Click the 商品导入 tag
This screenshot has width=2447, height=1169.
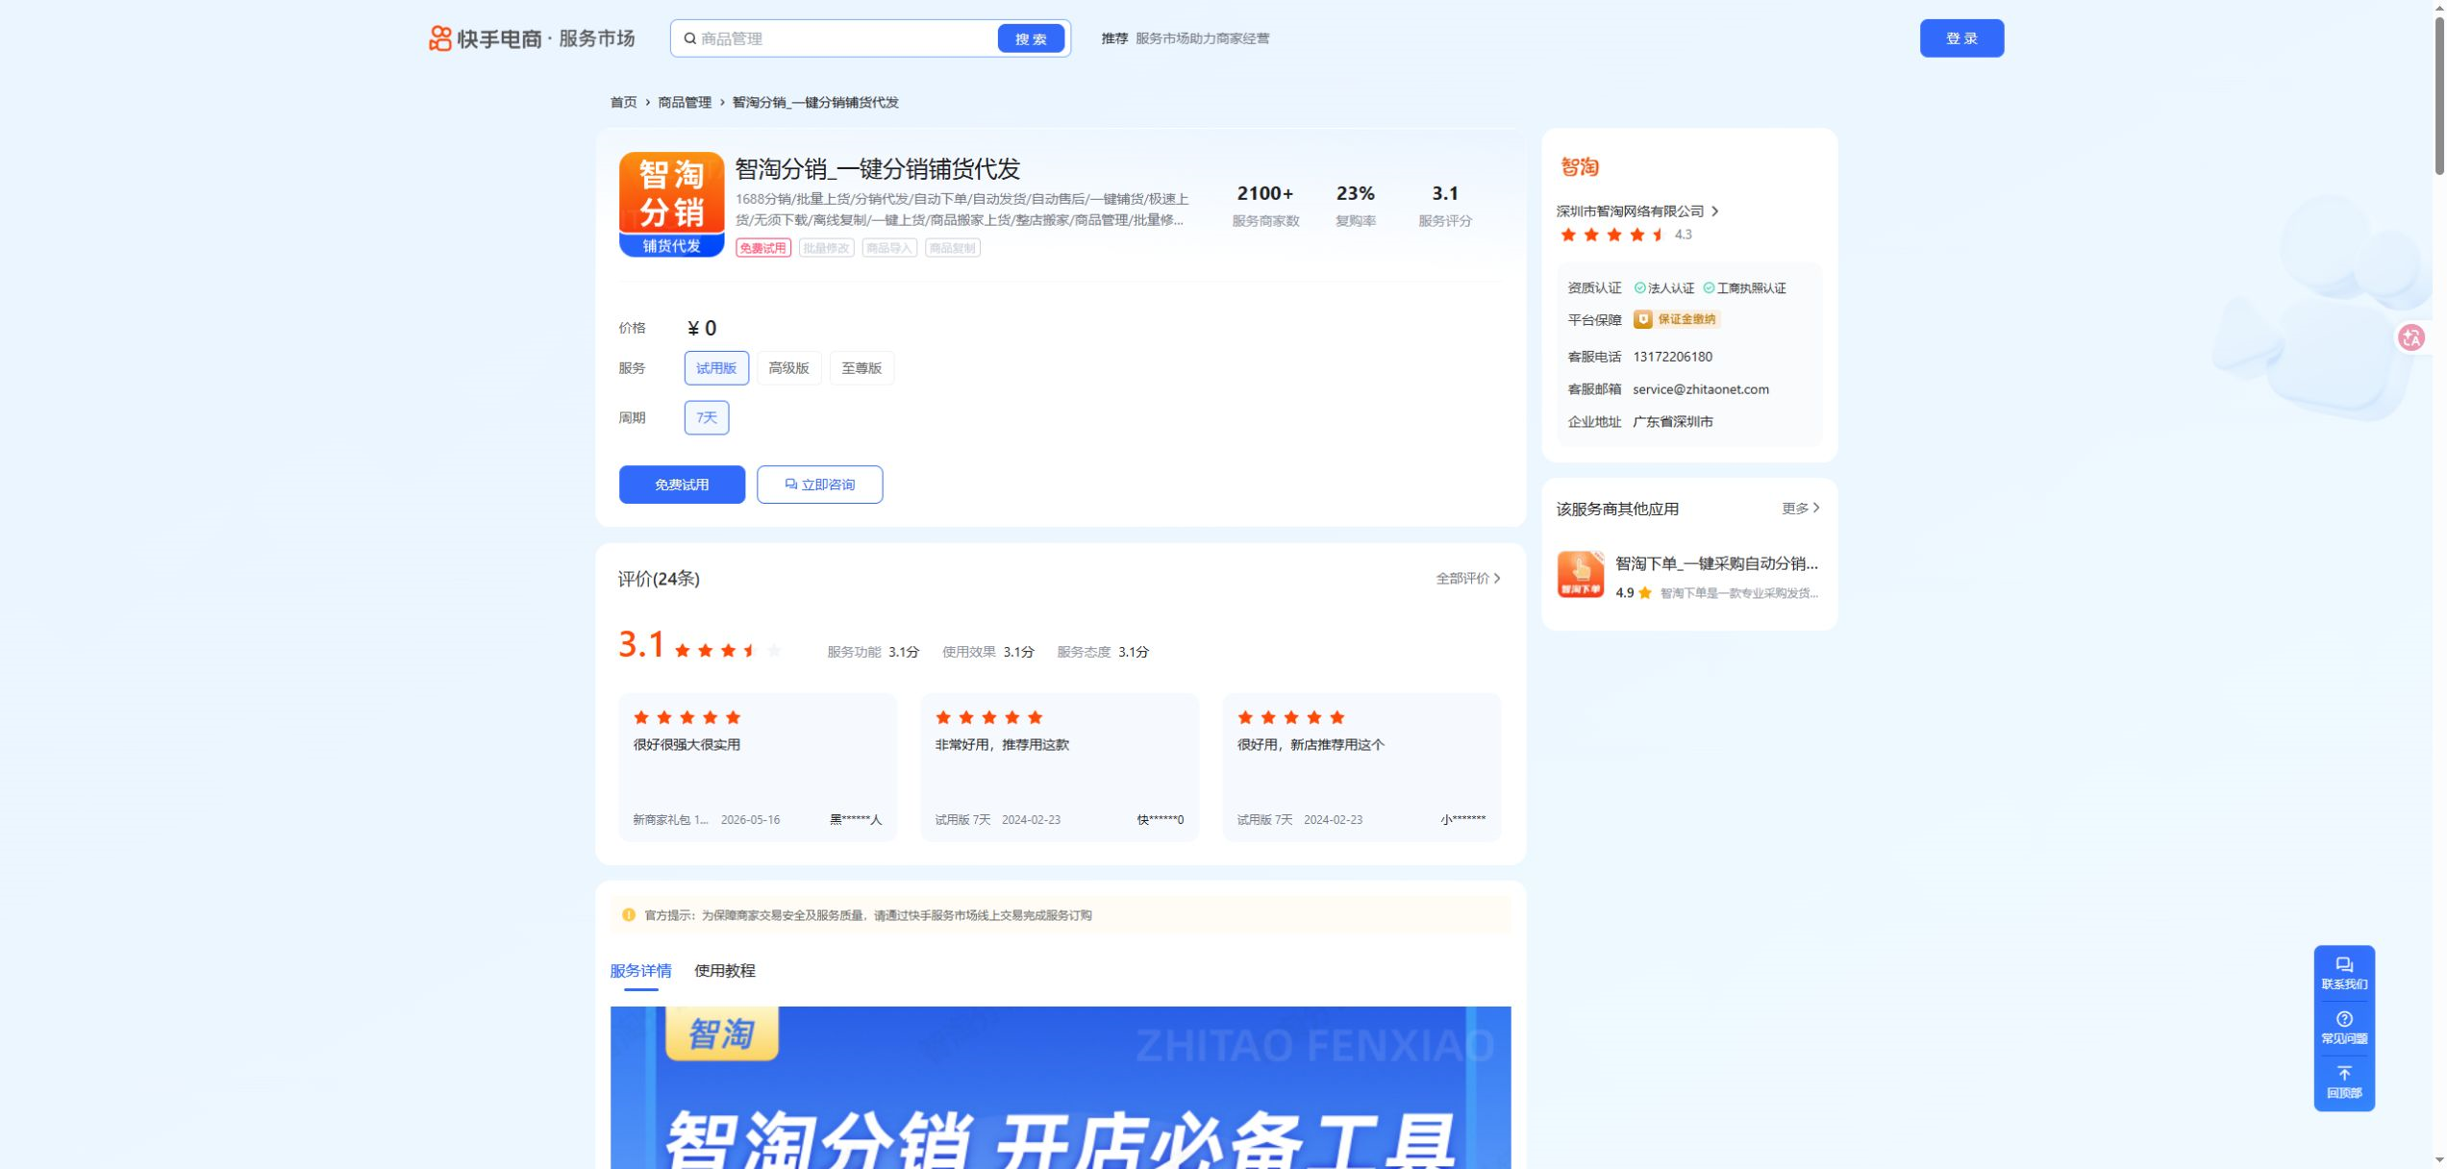coord(888,248)
